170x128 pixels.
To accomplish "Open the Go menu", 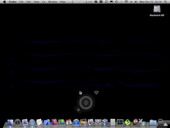I will coord(44,2).
